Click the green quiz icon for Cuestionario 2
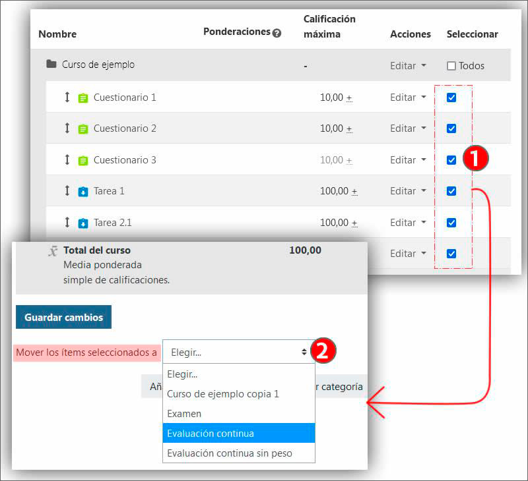528x481 pixels. pos(82,129)
